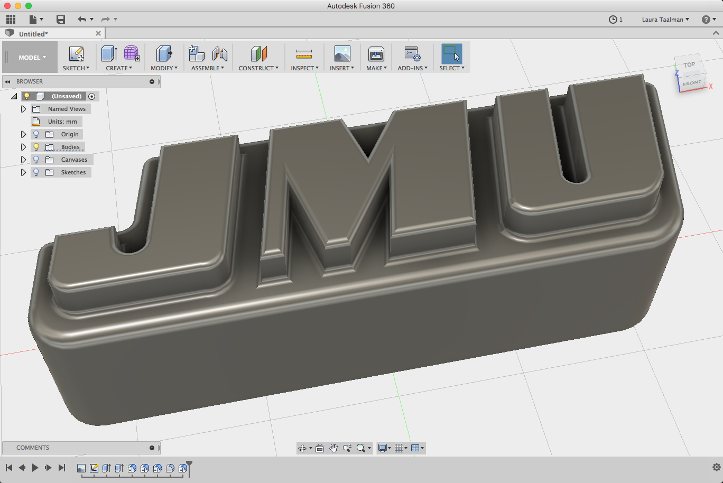The width and height of the screenshot is (723, 483).
Task: Click the Orbit navigation icon
Action: pyautogui.click(x=302, y=448)
